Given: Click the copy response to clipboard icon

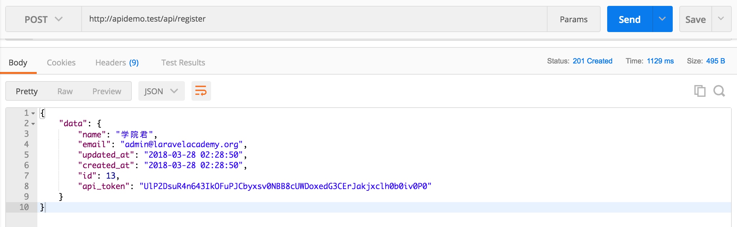Looking at the screenshot, I should pyautogui.click(x=700, y=91).
